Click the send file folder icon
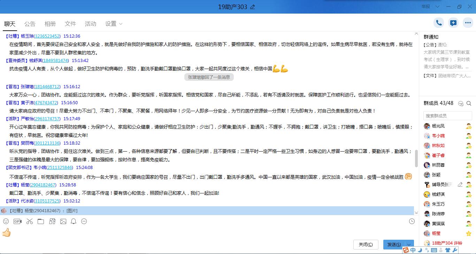This screenshot has width=476, height=254. tap(41, 221)
